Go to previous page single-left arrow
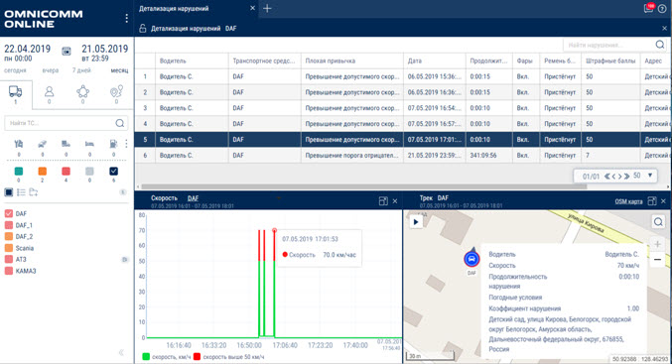672x364 pixels. pyautogui.click(x=613, y=176)
